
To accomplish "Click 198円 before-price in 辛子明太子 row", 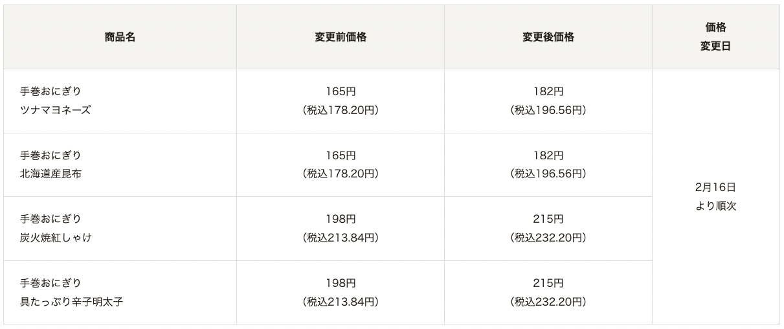I will click(341, 283).
